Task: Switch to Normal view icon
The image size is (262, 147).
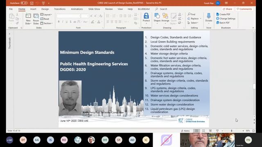Action: pos(196,131)
